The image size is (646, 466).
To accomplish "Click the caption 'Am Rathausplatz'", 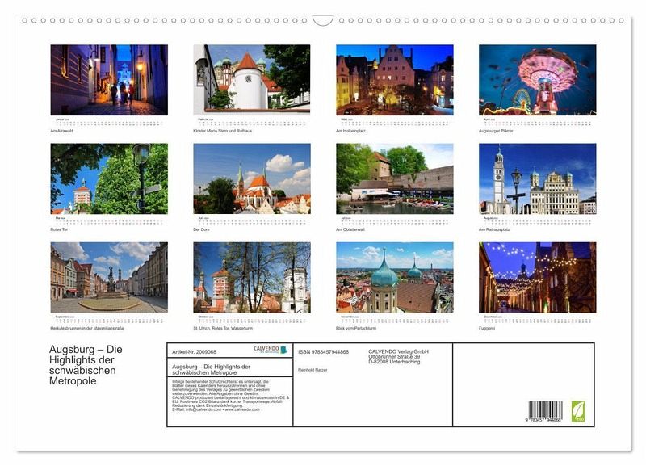I will (x=494, y=229).
